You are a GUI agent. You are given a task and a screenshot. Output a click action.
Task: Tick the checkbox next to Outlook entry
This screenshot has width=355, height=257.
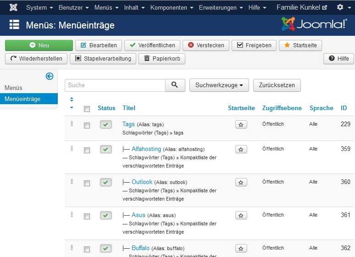[87, 183]
